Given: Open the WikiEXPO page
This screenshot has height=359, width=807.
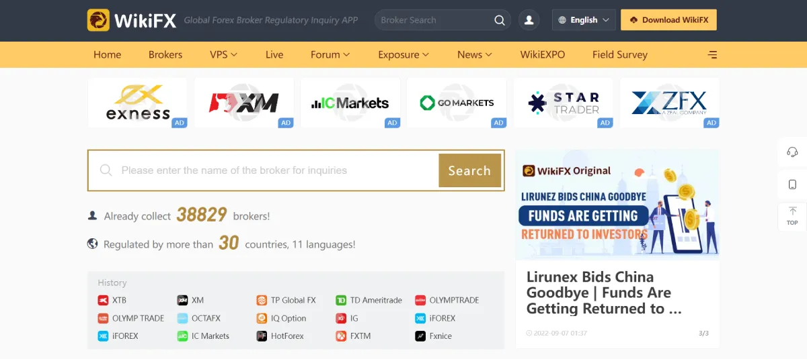Looking at the screenshot, I should point(543,55).
